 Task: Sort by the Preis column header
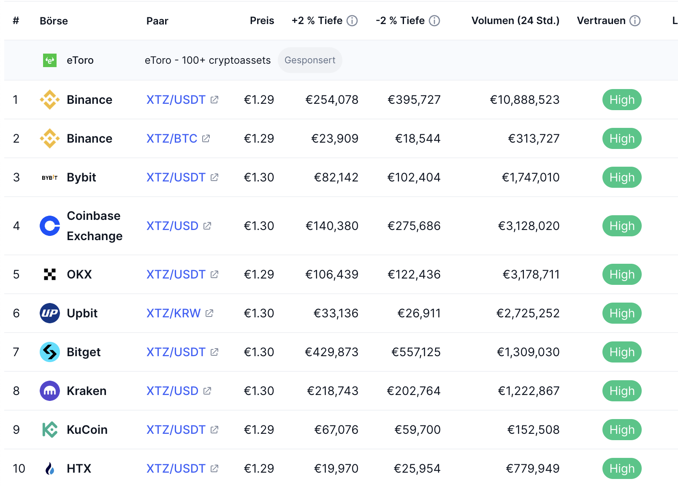262,21
